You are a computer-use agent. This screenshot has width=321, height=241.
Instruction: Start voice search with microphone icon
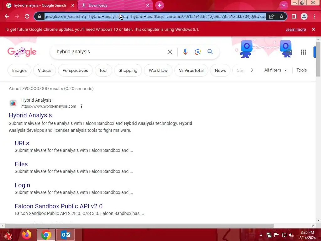pos(185,52)
